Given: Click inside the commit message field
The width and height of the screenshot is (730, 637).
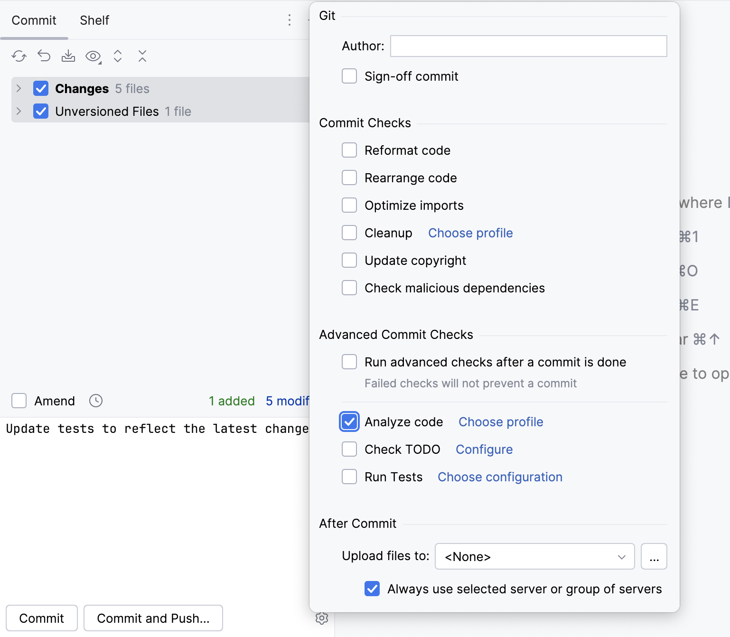Looking at the screenshot, I should [x=157, y=429].
